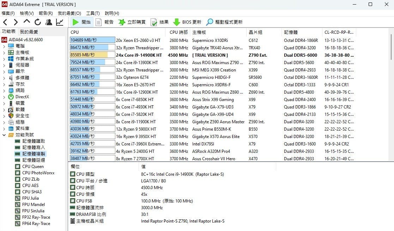Click the 結果 results button

click(x=159, y=22)
